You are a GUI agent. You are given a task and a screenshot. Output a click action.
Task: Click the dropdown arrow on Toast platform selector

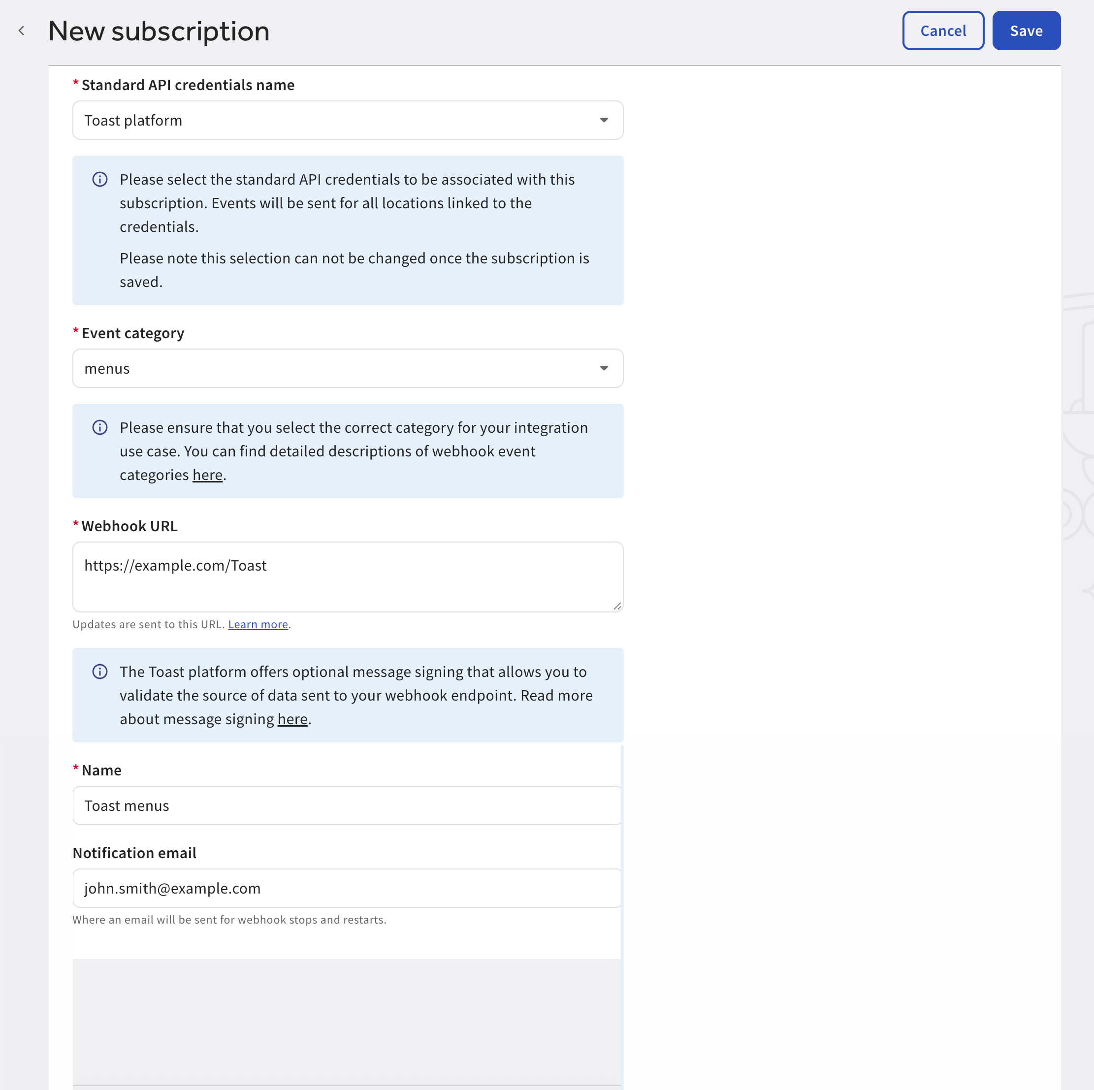[x=604, y=120]
